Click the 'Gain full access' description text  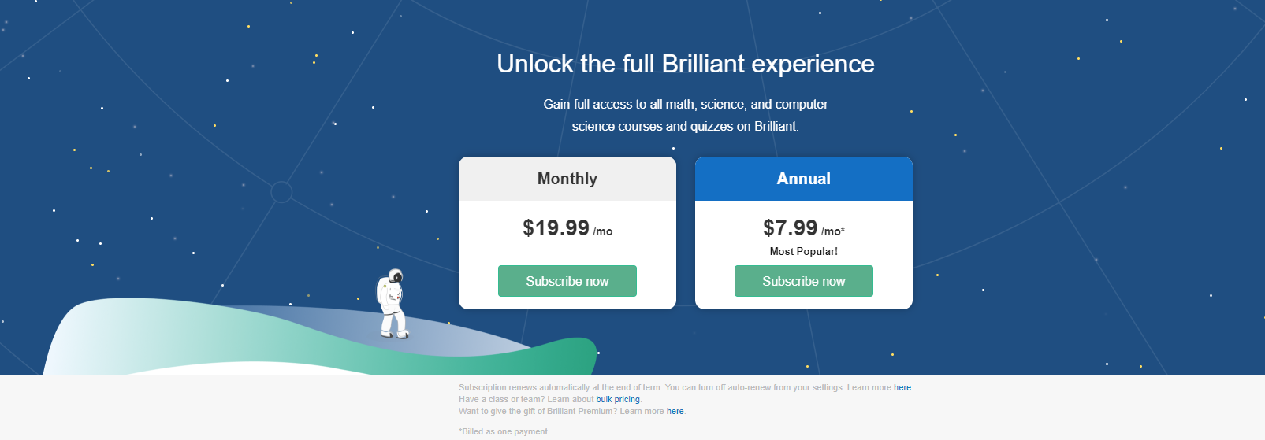(685, 115)
